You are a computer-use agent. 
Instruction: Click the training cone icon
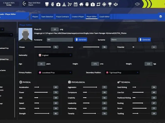(64, 4)
